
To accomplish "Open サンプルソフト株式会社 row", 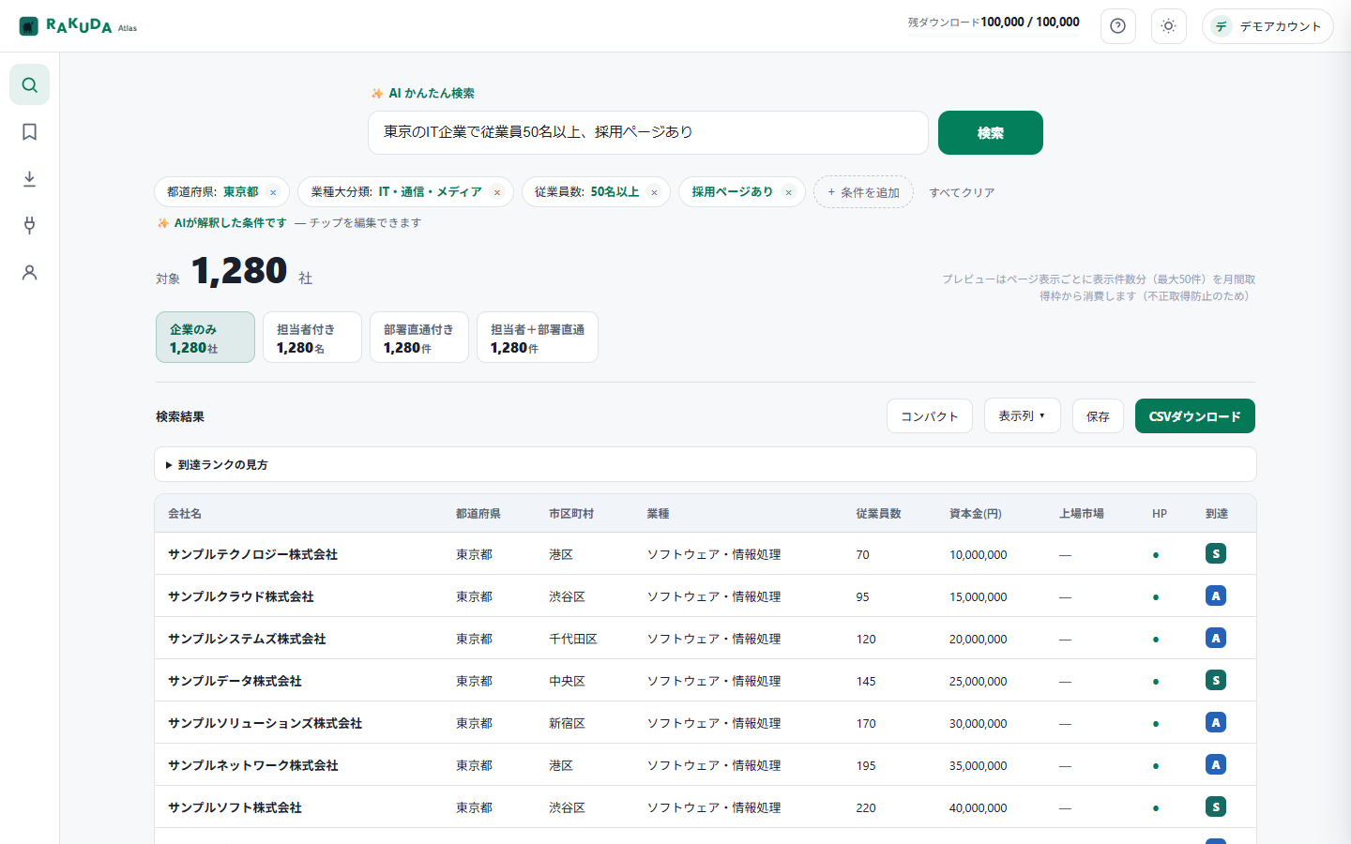I will (705, 807).
